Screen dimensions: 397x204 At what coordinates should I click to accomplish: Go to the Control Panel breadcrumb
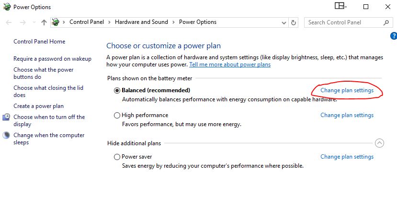click(87, 22)
